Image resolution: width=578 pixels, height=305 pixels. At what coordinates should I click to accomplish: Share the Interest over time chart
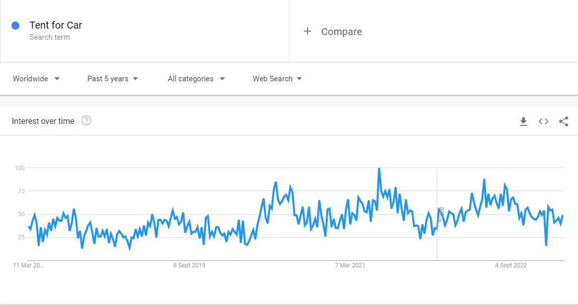pos(563,121)
